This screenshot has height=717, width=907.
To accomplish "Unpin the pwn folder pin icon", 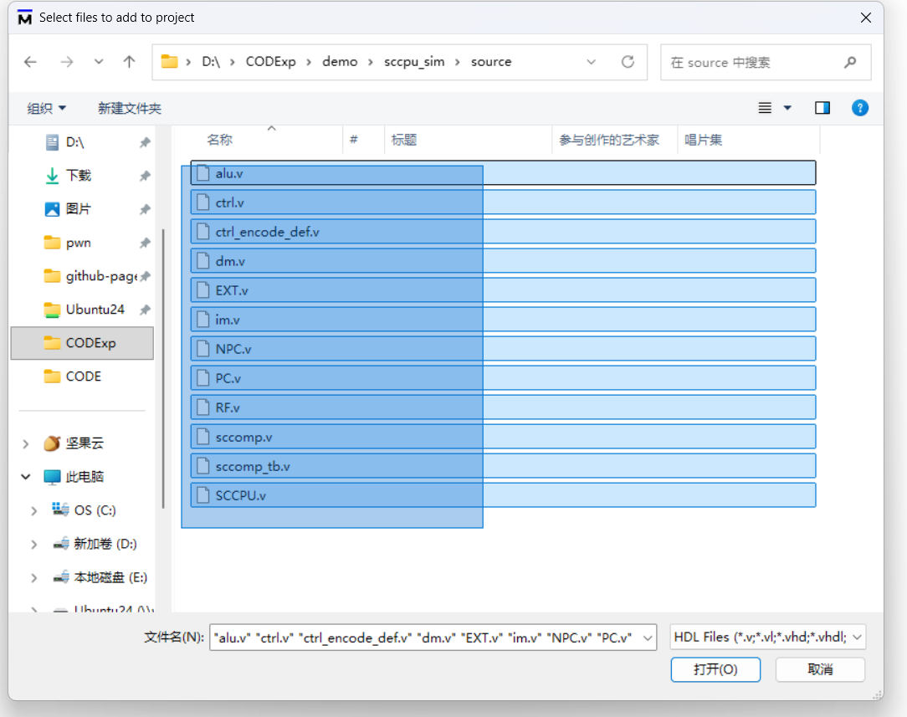I will (x=145, y=243).
